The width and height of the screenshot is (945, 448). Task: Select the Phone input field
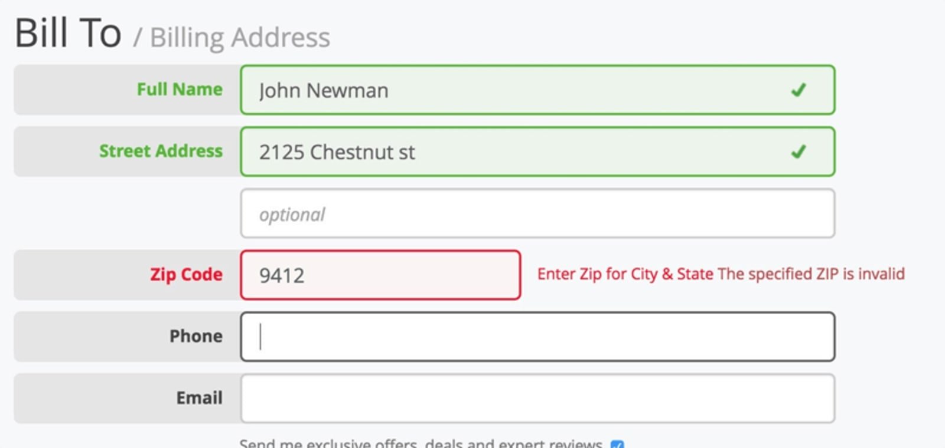[537, 337]
